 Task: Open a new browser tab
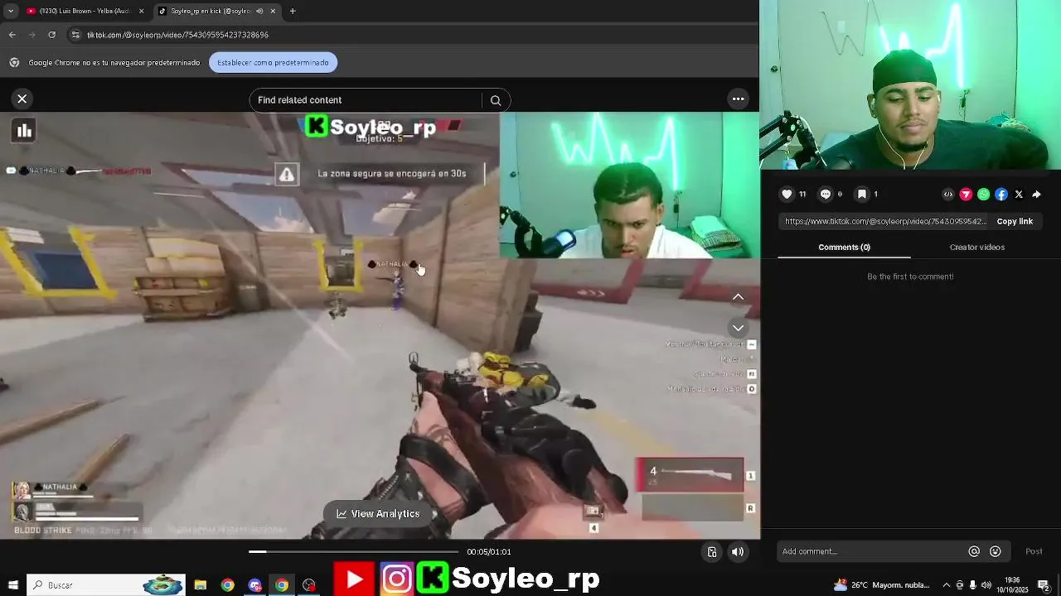(293, 11)
